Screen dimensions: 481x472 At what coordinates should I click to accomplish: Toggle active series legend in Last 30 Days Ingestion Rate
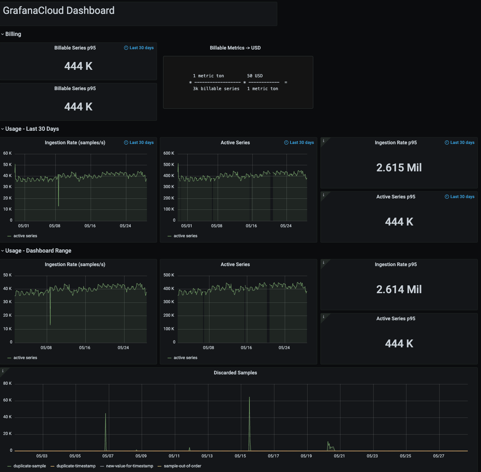[x=25, y=236]
